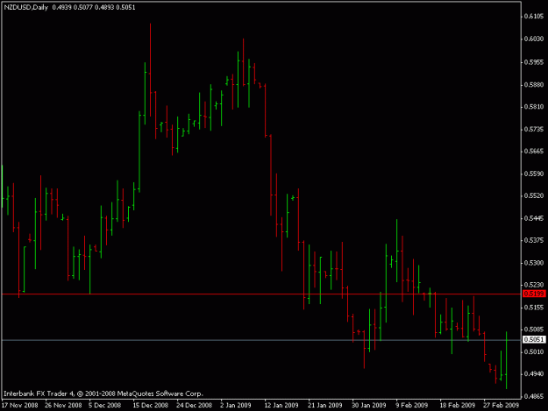
Task: Click the 0.5300 price axis value
Action: tap(534, 263)
